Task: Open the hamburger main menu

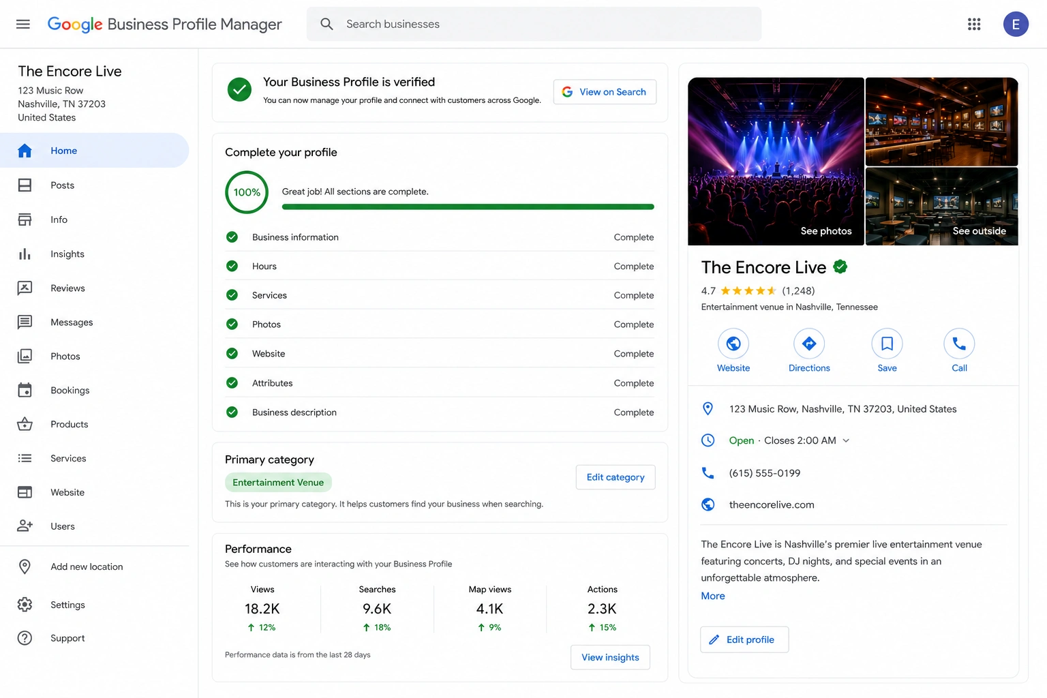Action: (23, 24)
